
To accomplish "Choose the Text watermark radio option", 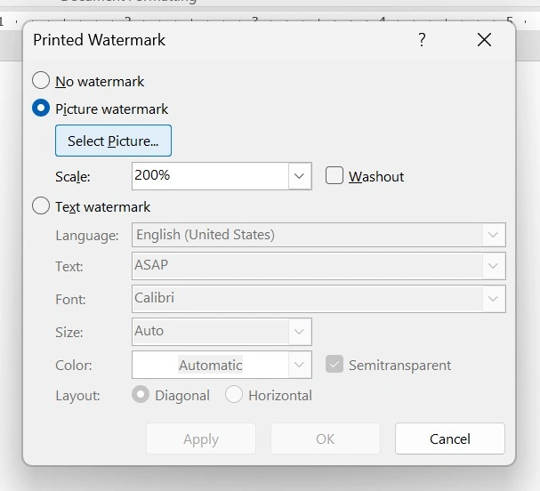I will [41, 205].
